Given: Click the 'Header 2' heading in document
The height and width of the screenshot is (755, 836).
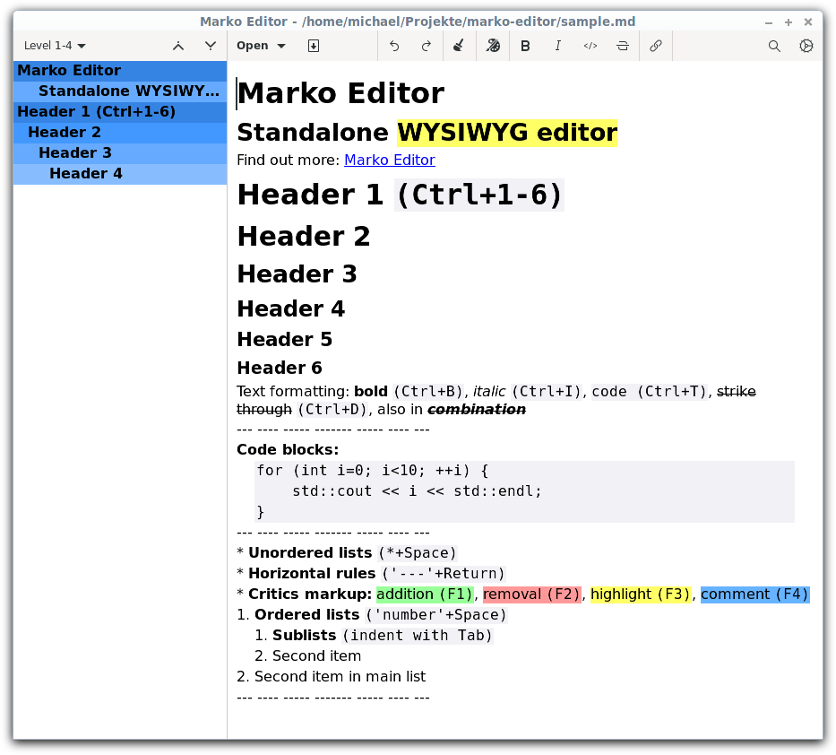Looking at the screenshot, I should 304,237.
